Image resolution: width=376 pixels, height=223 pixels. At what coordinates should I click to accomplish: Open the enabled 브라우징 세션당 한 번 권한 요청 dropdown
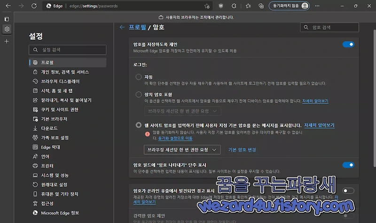click(182, 150)
